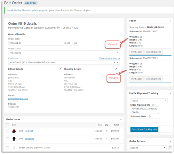Collapse the Order Items panel
This screenshot has height=154, width=174.
121,119
